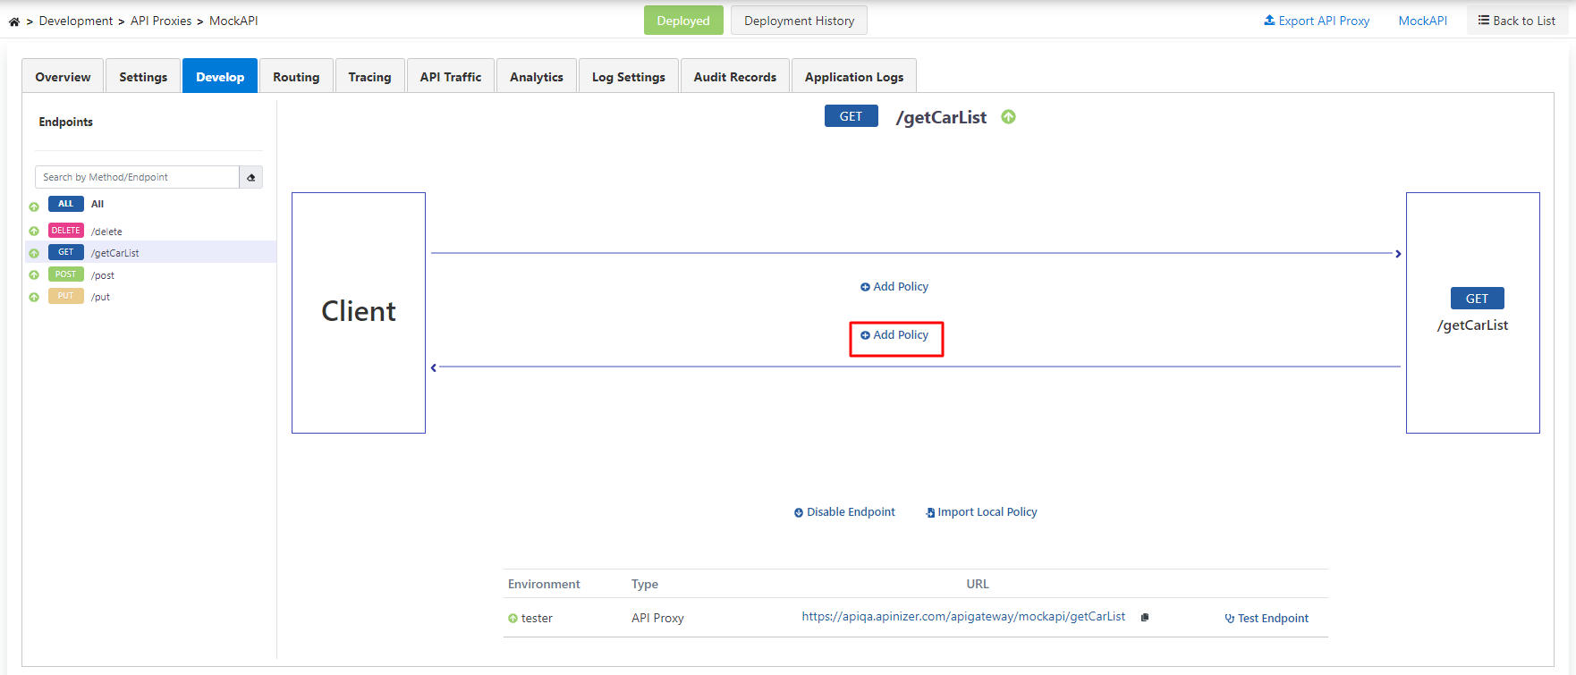Click Import Local Policy
Viewport: 1576px width, 675px height.
(981, 512)
